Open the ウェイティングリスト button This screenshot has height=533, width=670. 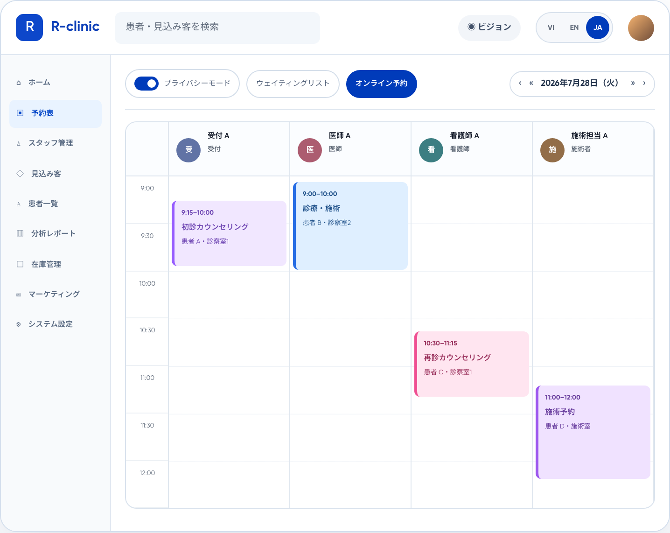293,84
